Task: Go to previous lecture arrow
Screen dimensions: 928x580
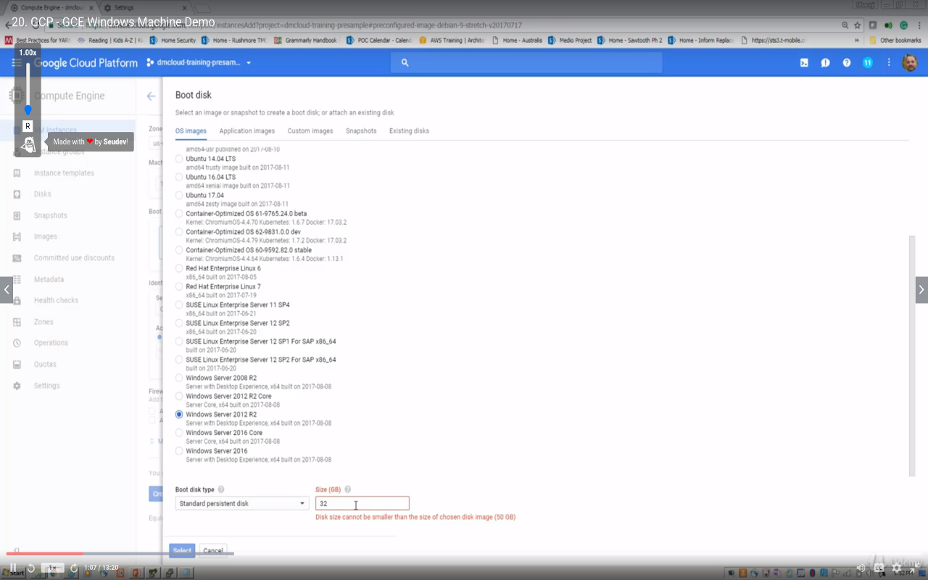Action: pyautogui.click(x=7, y=290)
